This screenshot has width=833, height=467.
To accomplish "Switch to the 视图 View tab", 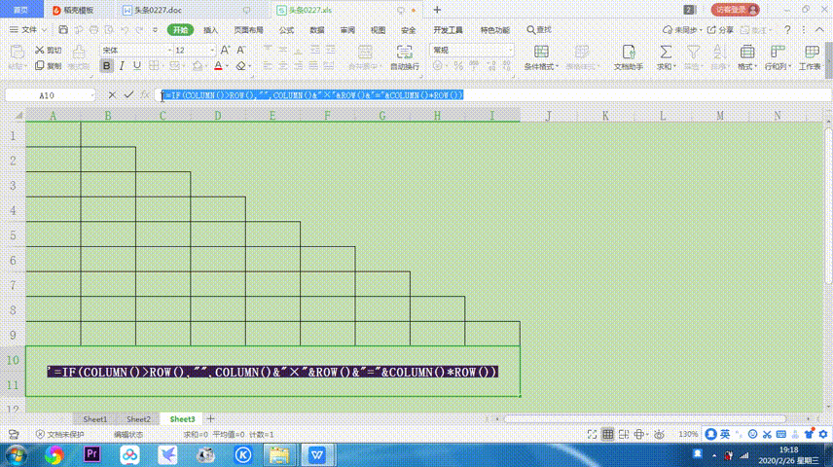I will [378, 30].
